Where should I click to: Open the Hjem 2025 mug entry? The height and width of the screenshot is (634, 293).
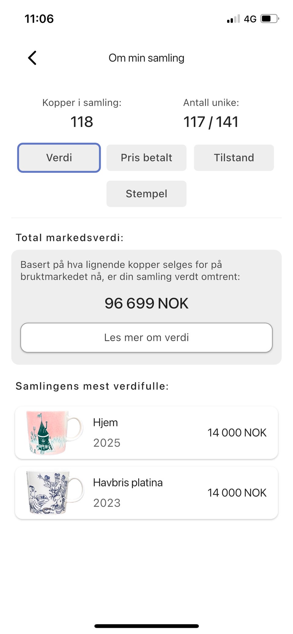(x=146, y=433)
